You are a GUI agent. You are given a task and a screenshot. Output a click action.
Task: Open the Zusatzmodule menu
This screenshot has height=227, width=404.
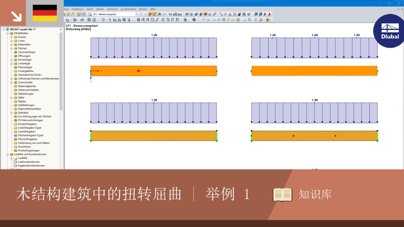(x=128, y=9)
